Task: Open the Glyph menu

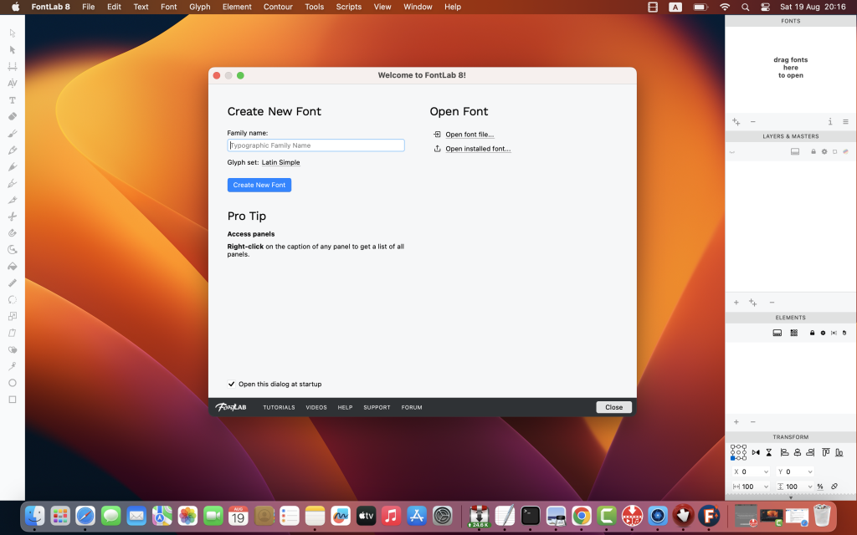Action: (x=199, y=7)
